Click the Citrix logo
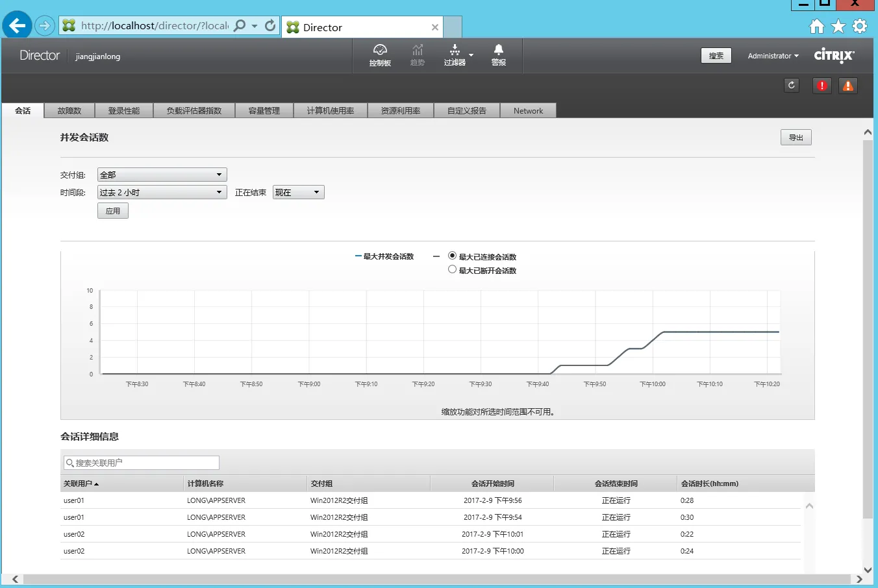The height and width of the screenshot is (588, 878). click(834, 55)
